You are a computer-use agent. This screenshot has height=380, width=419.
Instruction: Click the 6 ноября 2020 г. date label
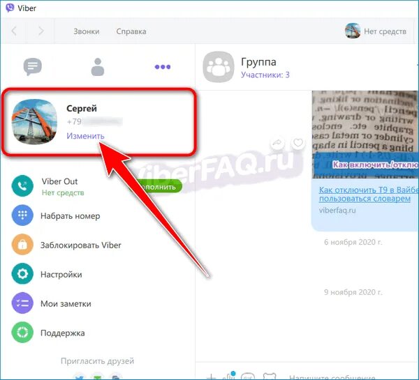click(353, 242)
